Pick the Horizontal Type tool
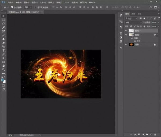 coord(3,50)
